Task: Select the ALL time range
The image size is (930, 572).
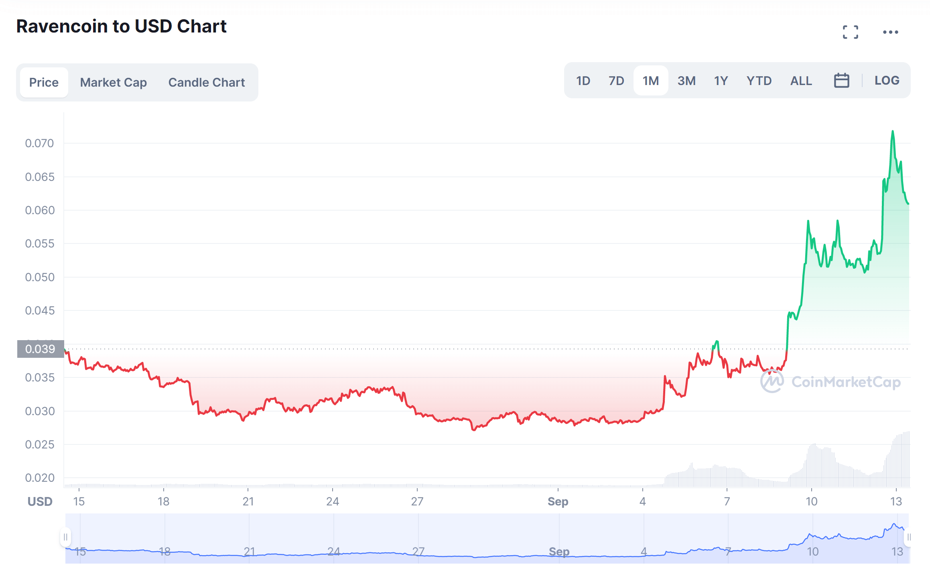Action: tap(800, 81)
